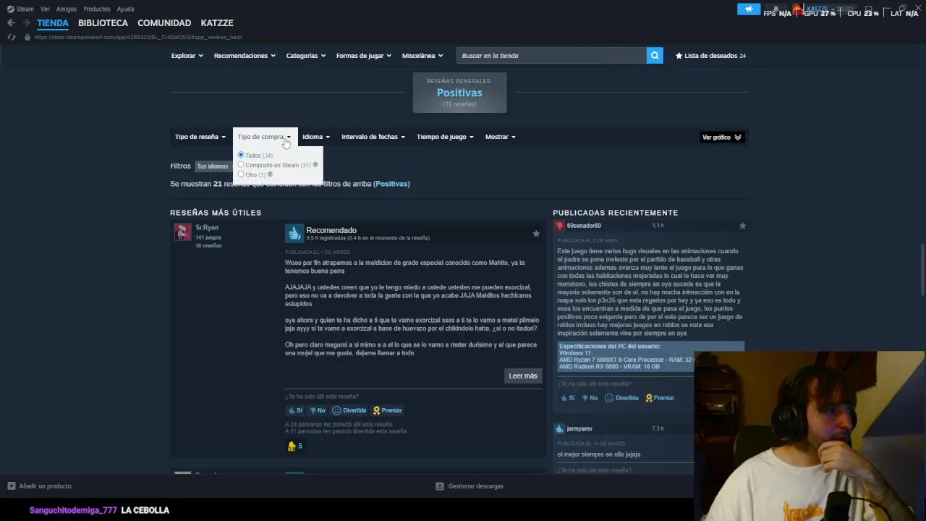Click the star icon on 69senador69's review
The height and width of the screenshot is (521, 926).
[742, 226]
